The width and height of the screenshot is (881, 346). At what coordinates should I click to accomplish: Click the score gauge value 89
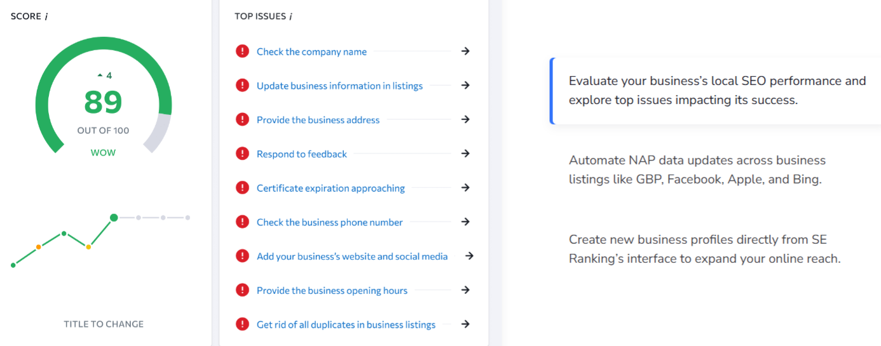coord(103,102)
